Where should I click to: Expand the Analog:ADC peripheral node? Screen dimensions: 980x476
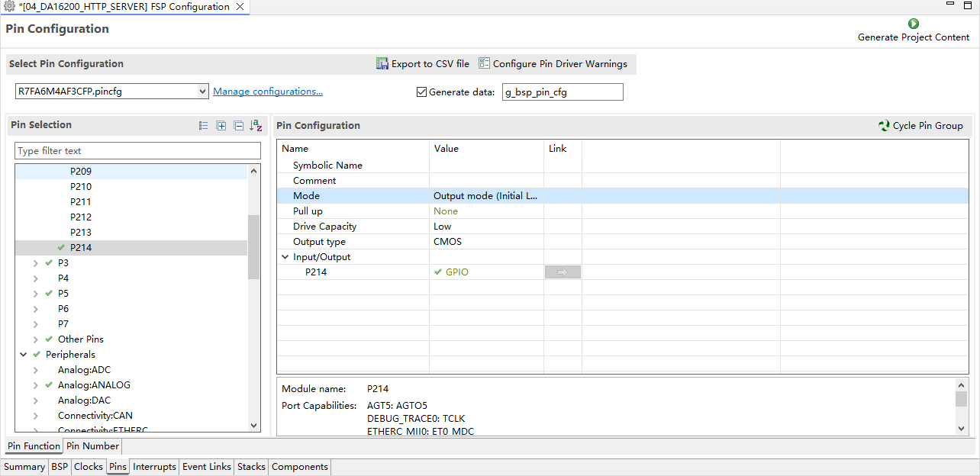coord(36,370)
